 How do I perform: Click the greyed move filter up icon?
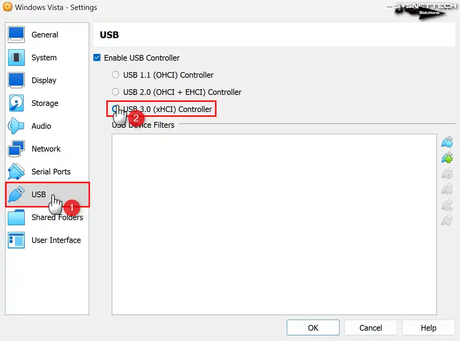[x=447, y=204]
